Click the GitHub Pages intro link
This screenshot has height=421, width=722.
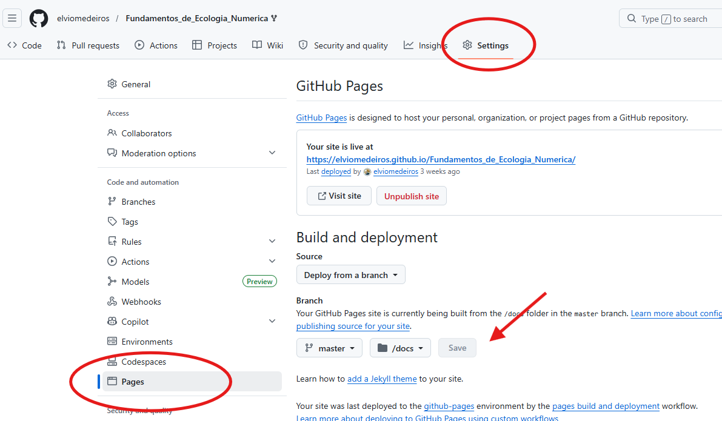point(321,118)
